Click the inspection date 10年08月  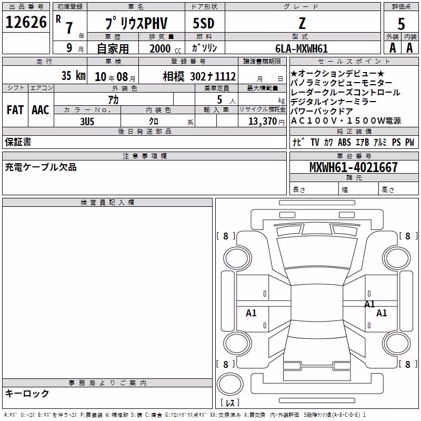point(115,77)
